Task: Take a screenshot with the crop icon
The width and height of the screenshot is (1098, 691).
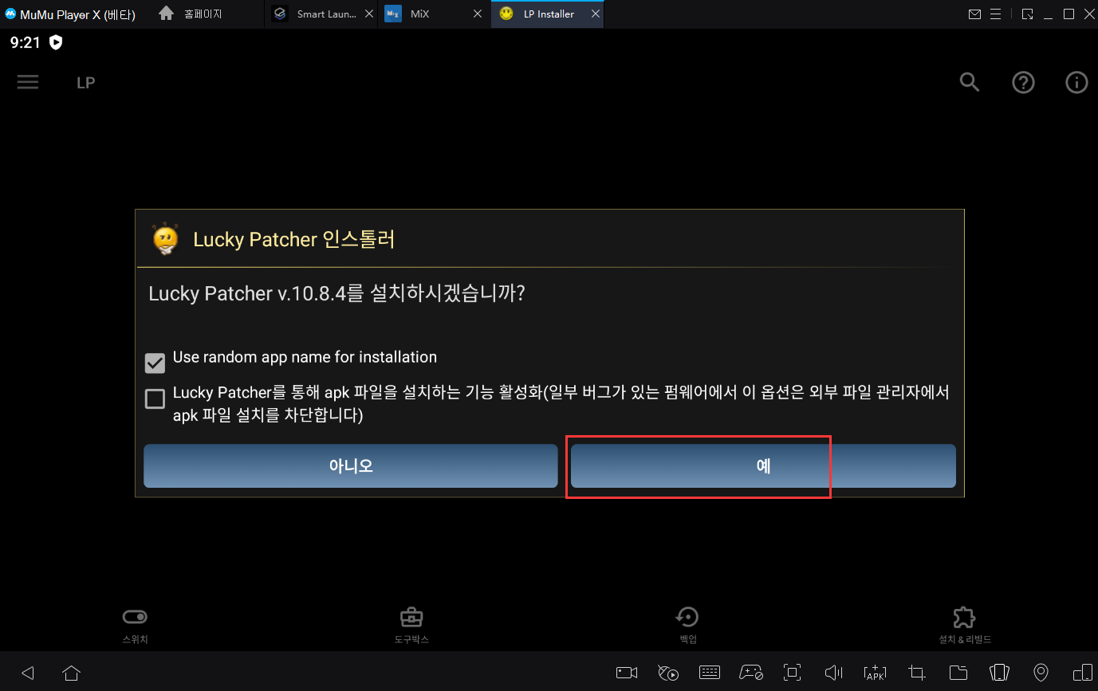Action: (916, 673)
